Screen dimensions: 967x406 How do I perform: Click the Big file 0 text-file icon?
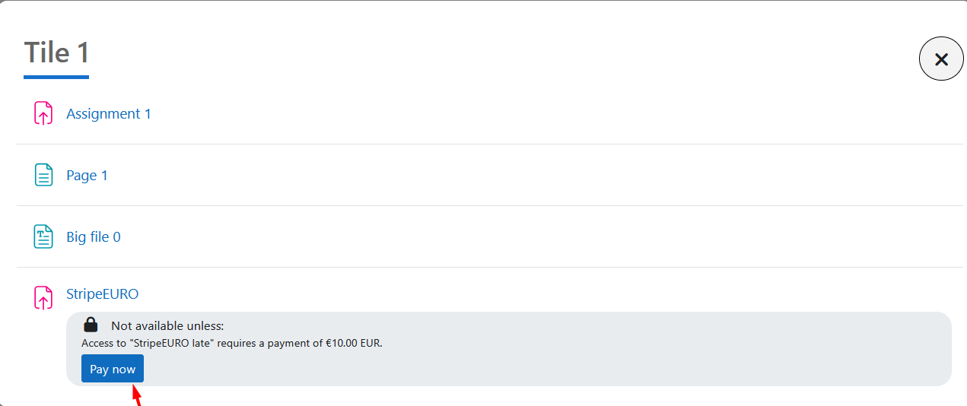(43, 236)
